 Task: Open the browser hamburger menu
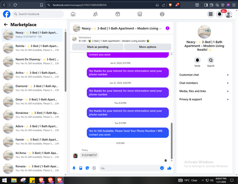pos(234,5)
